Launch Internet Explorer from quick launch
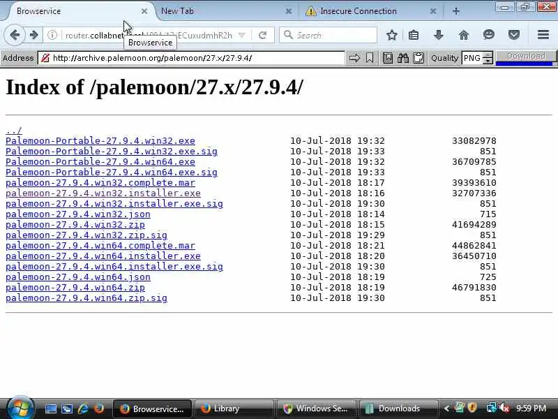This screenshot has height=419, width=558. click(83, 409)
